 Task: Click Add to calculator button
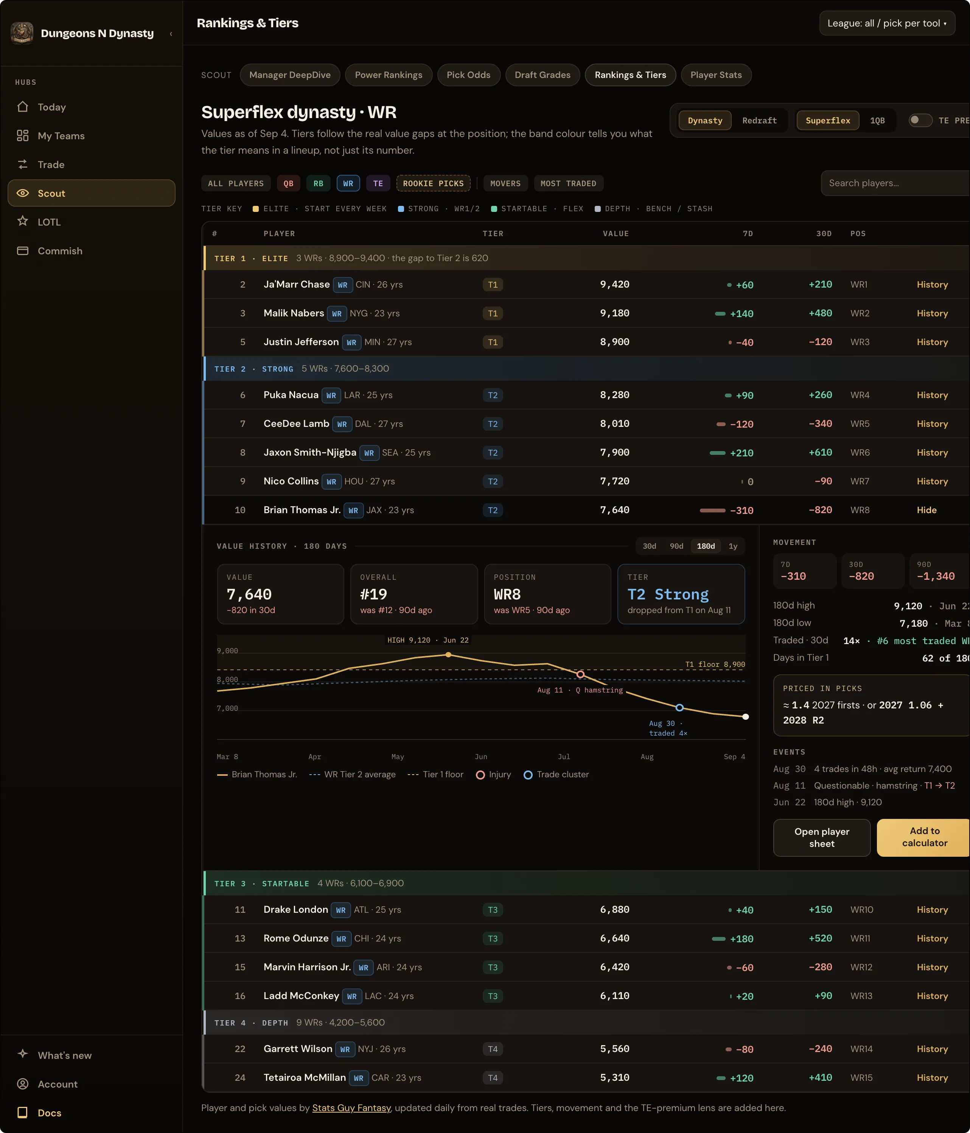[x=924, y=838]
